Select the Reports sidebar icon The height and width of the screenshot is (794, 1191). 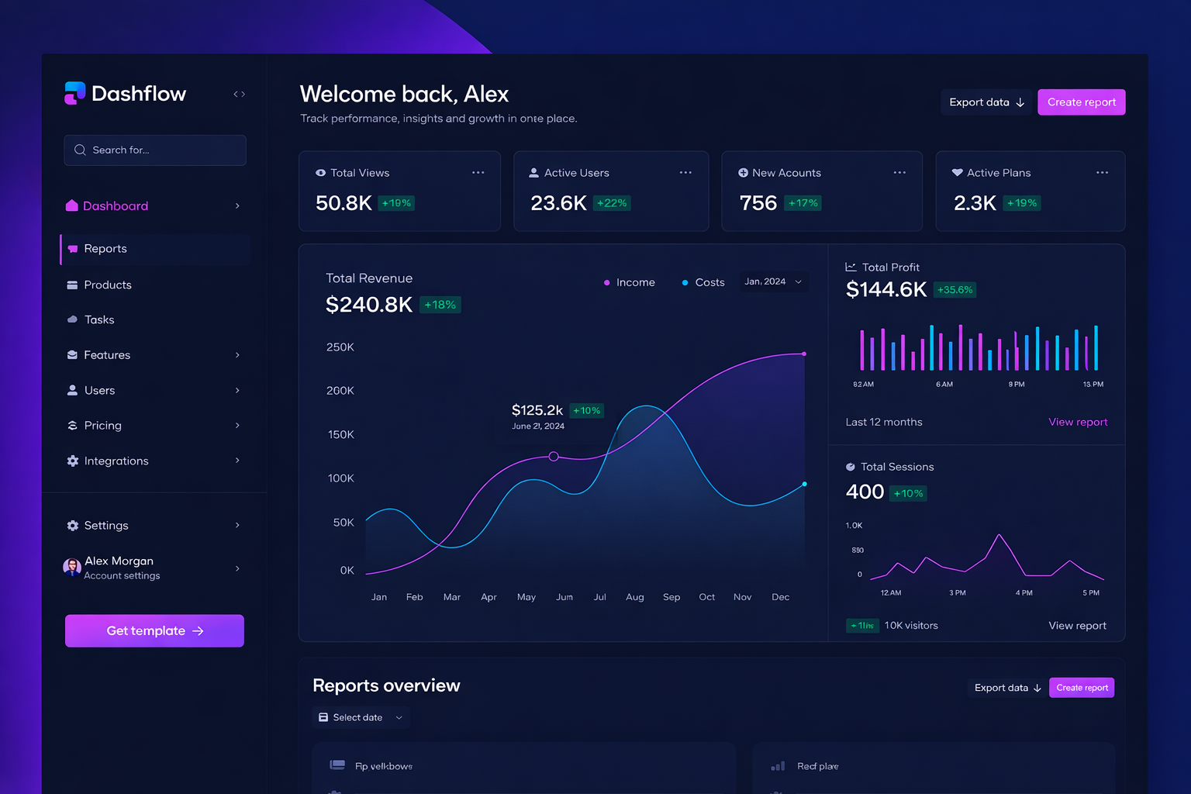click(72, 248)
